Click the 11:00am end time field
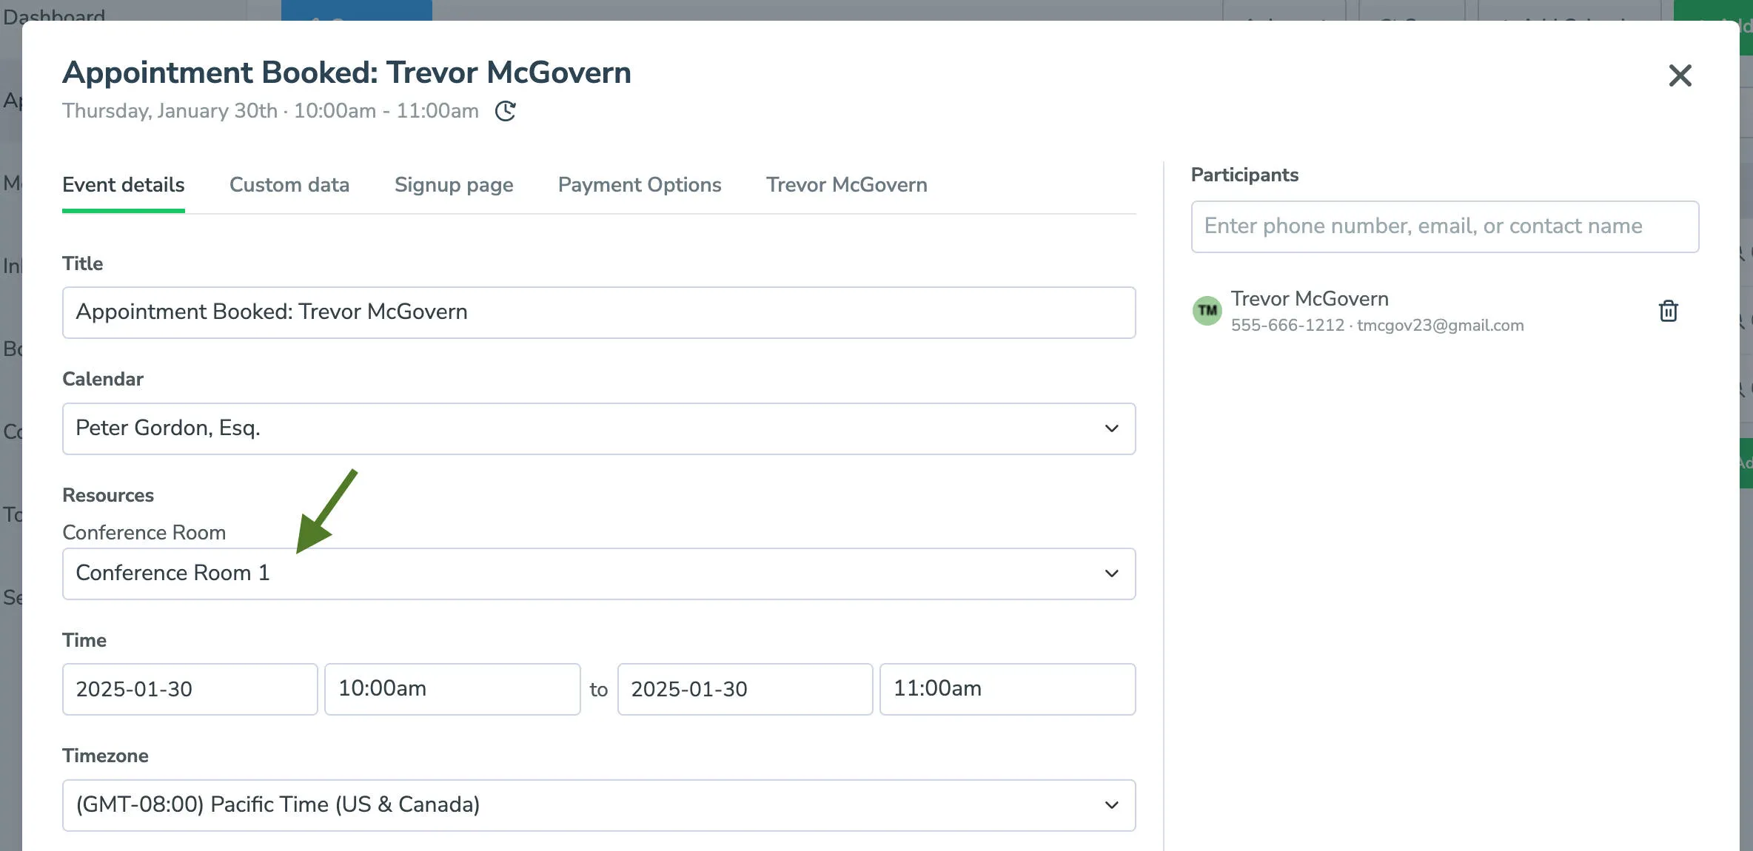 click(1007, 689)
